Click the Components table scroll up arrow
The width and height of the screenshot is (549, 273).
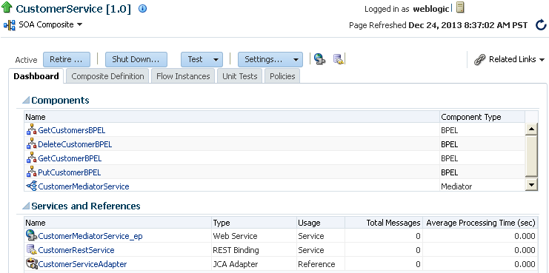[531, 129]
